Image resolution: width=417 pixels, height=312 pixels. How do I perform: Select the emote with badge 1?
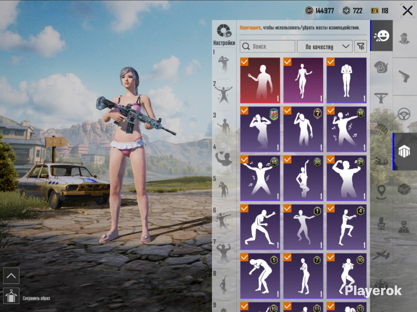[303, 227]
